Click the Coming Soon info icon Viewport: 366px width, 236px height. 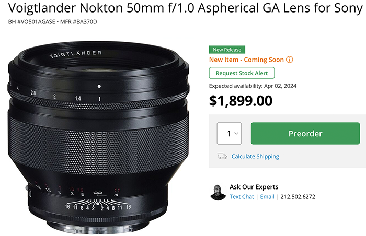[x=290, y=60]
